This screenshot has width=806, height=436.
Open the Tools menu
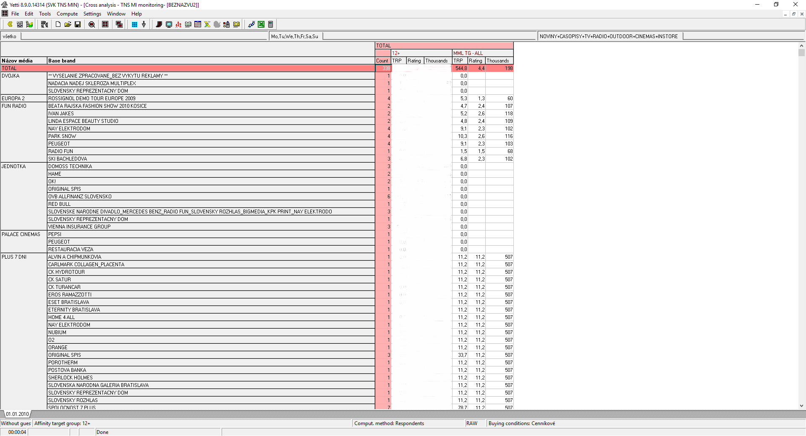[x=45, y=14]
